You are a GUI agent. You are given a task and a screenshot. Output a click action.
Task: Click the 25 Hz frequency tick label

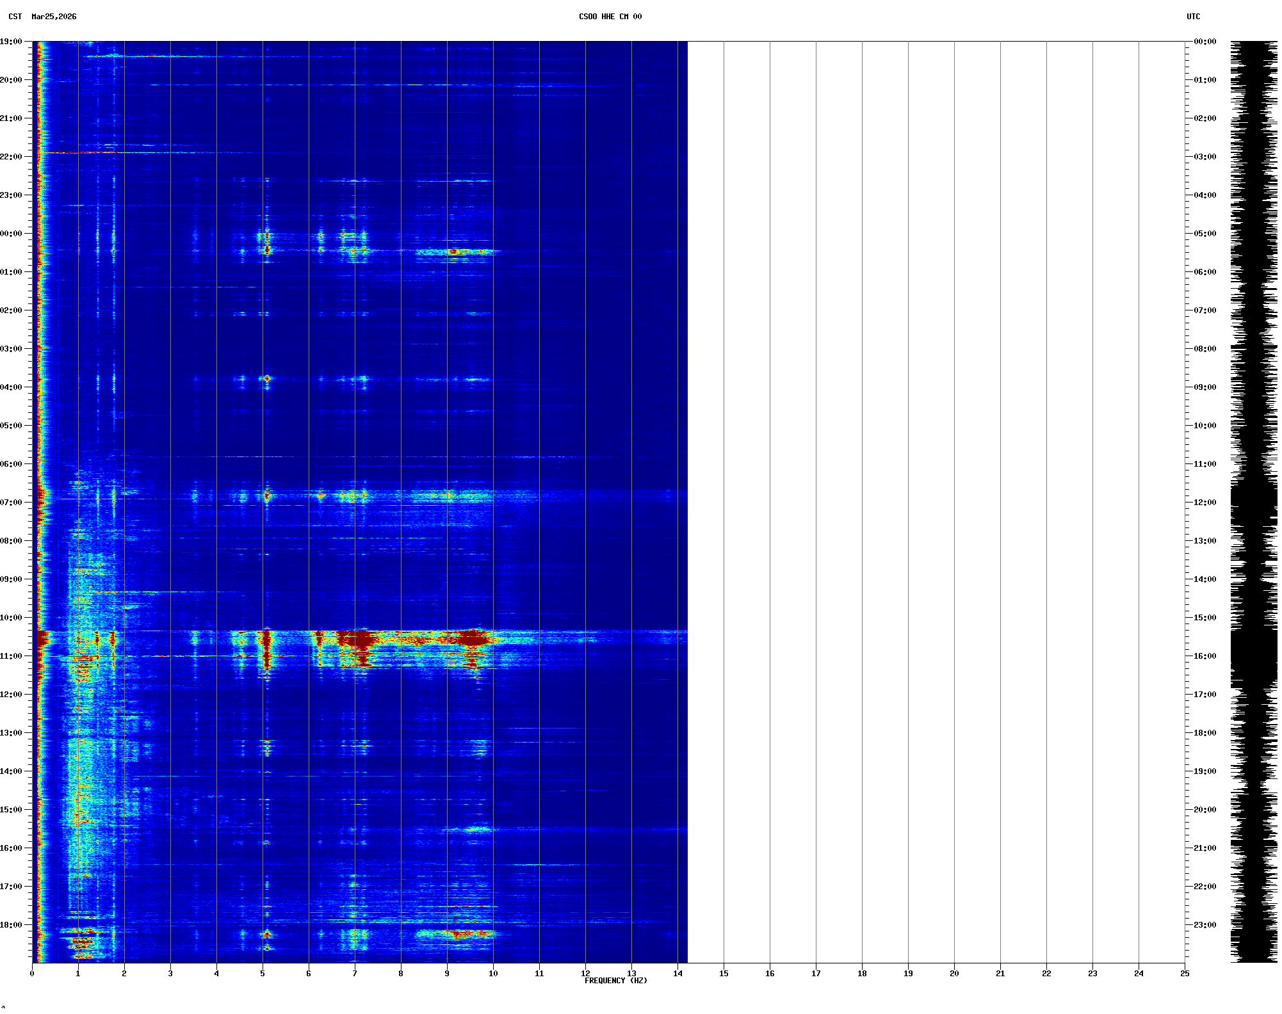click(1185, 974)
